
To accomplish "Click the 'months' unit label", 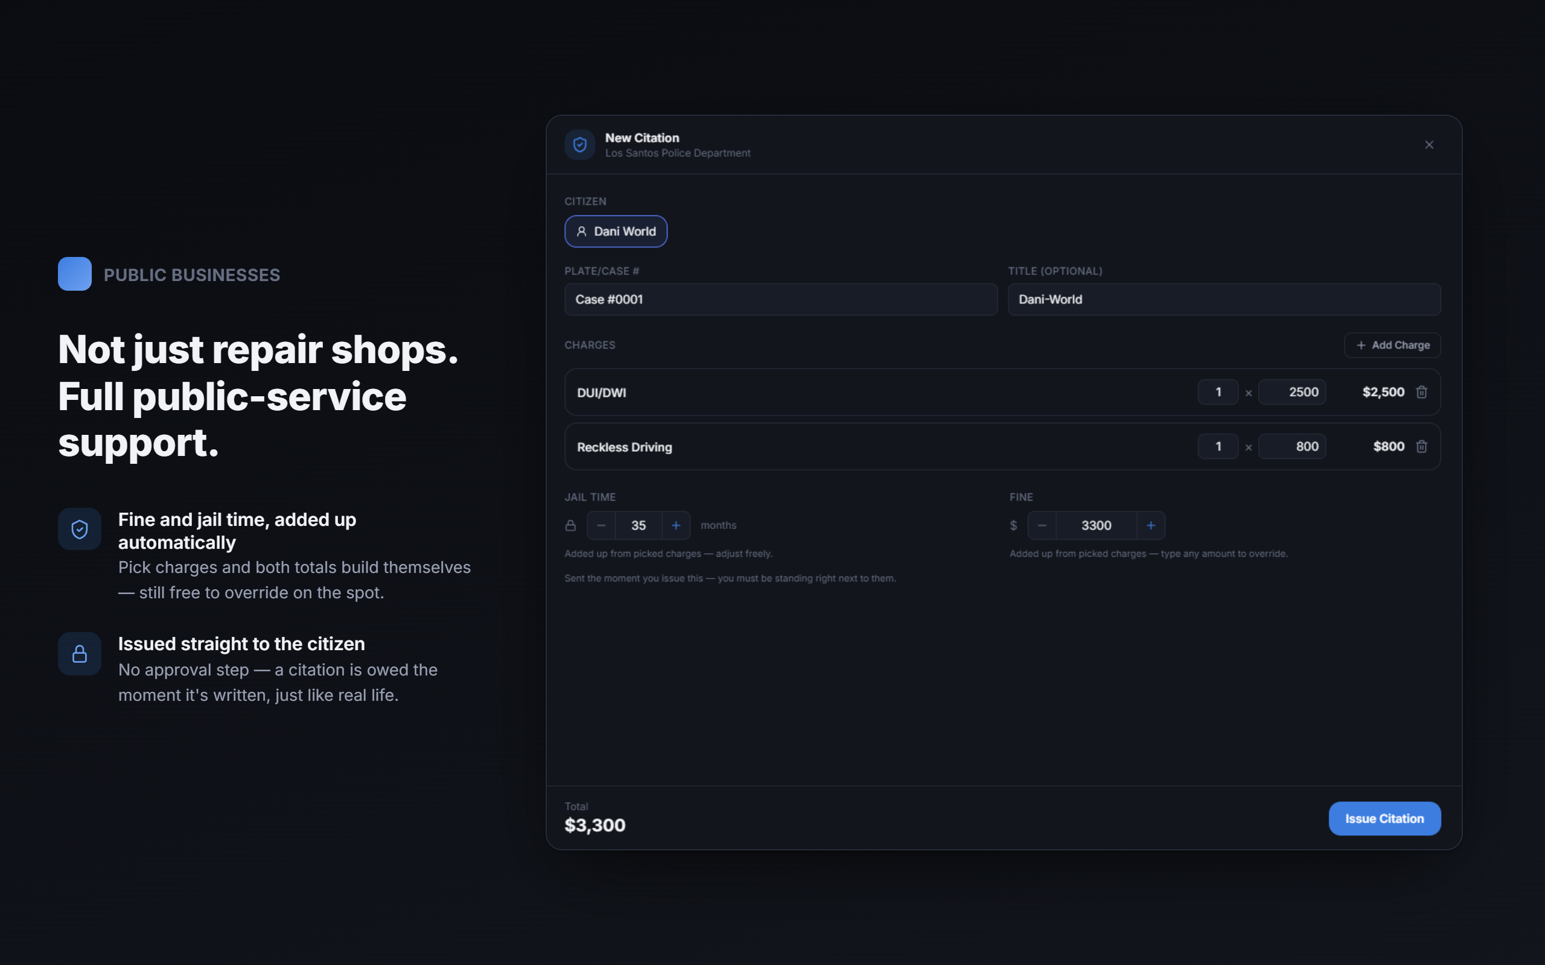I will (x=718, y=525).
